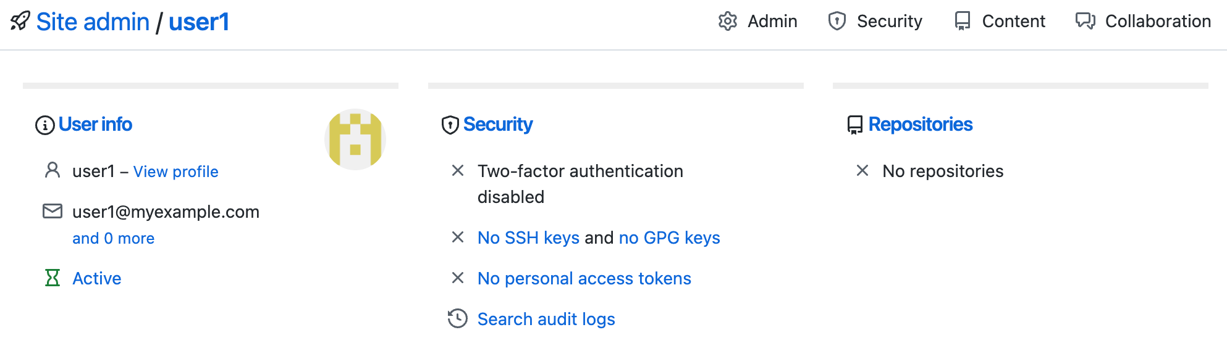Open the View profile link
The width and height of the screenshot is (1227, 343).
point(176,171)
